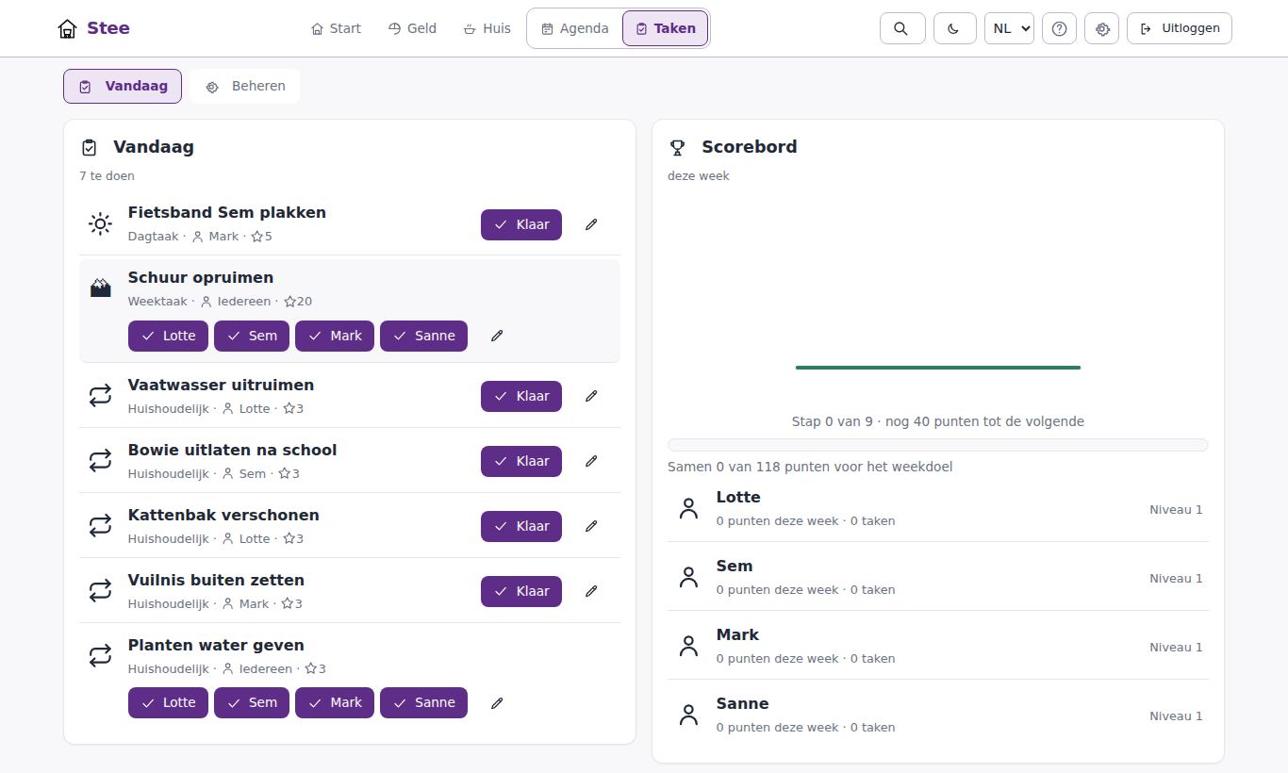Switch to the Agenda tab
The width and height of the screenshot is (1288, 773).
click(574, 28)
